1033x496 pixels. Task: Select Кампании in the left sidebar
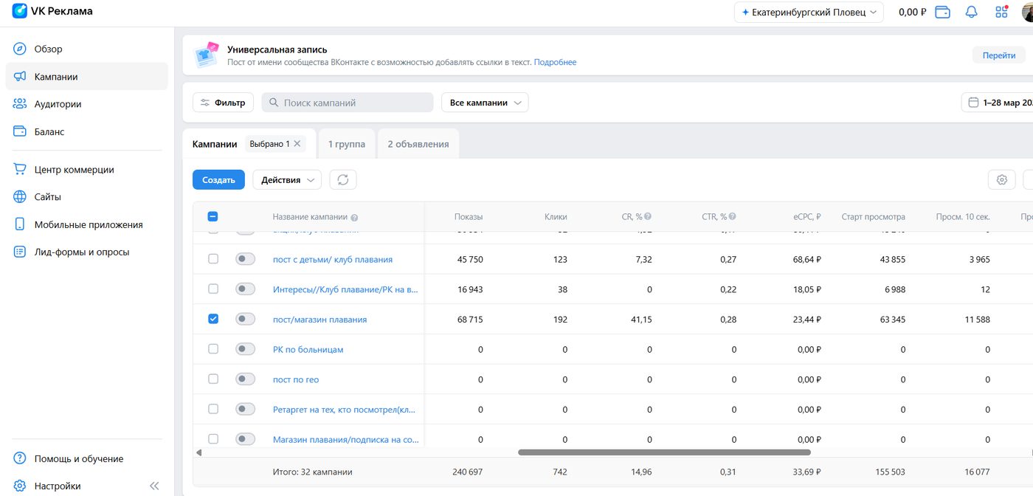coord(86,77)
